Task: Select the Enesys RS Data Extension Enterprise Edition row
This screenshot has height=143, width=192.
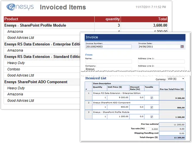Action: 42,44
